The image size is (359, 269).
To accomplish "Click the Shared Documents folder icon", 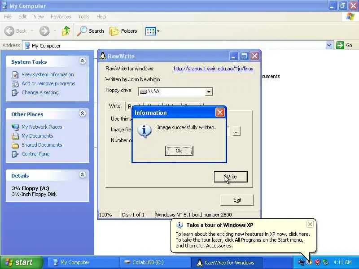I will (x=15, y=145).
